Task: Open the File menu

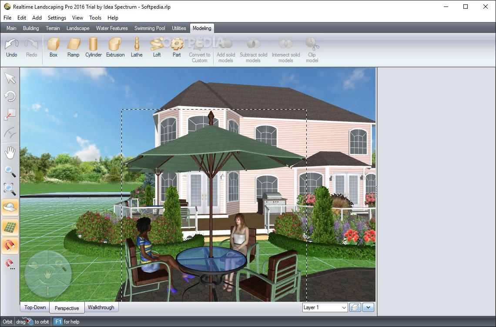Action: (x=7, y=18)
